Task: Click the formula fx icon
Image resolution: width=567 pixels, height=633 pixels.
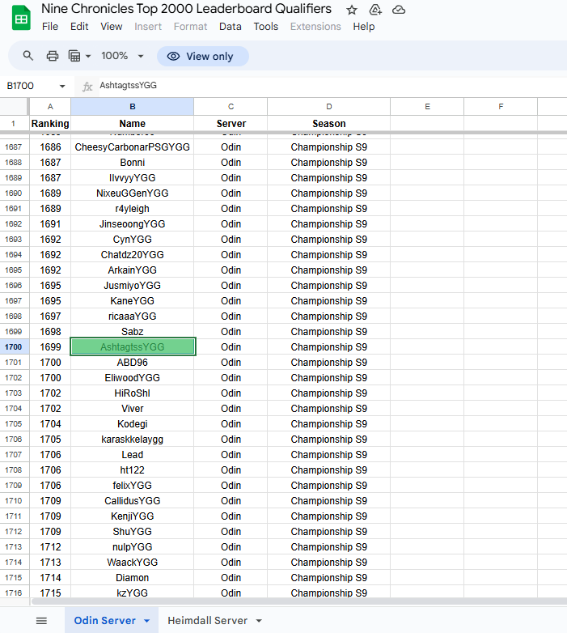Action: click(87, 87)
